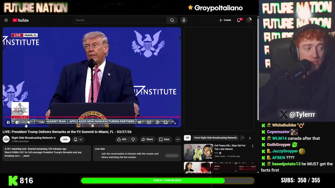335x188 pixels.
Task: Open the Create upload menu
Action: point(225,20)
